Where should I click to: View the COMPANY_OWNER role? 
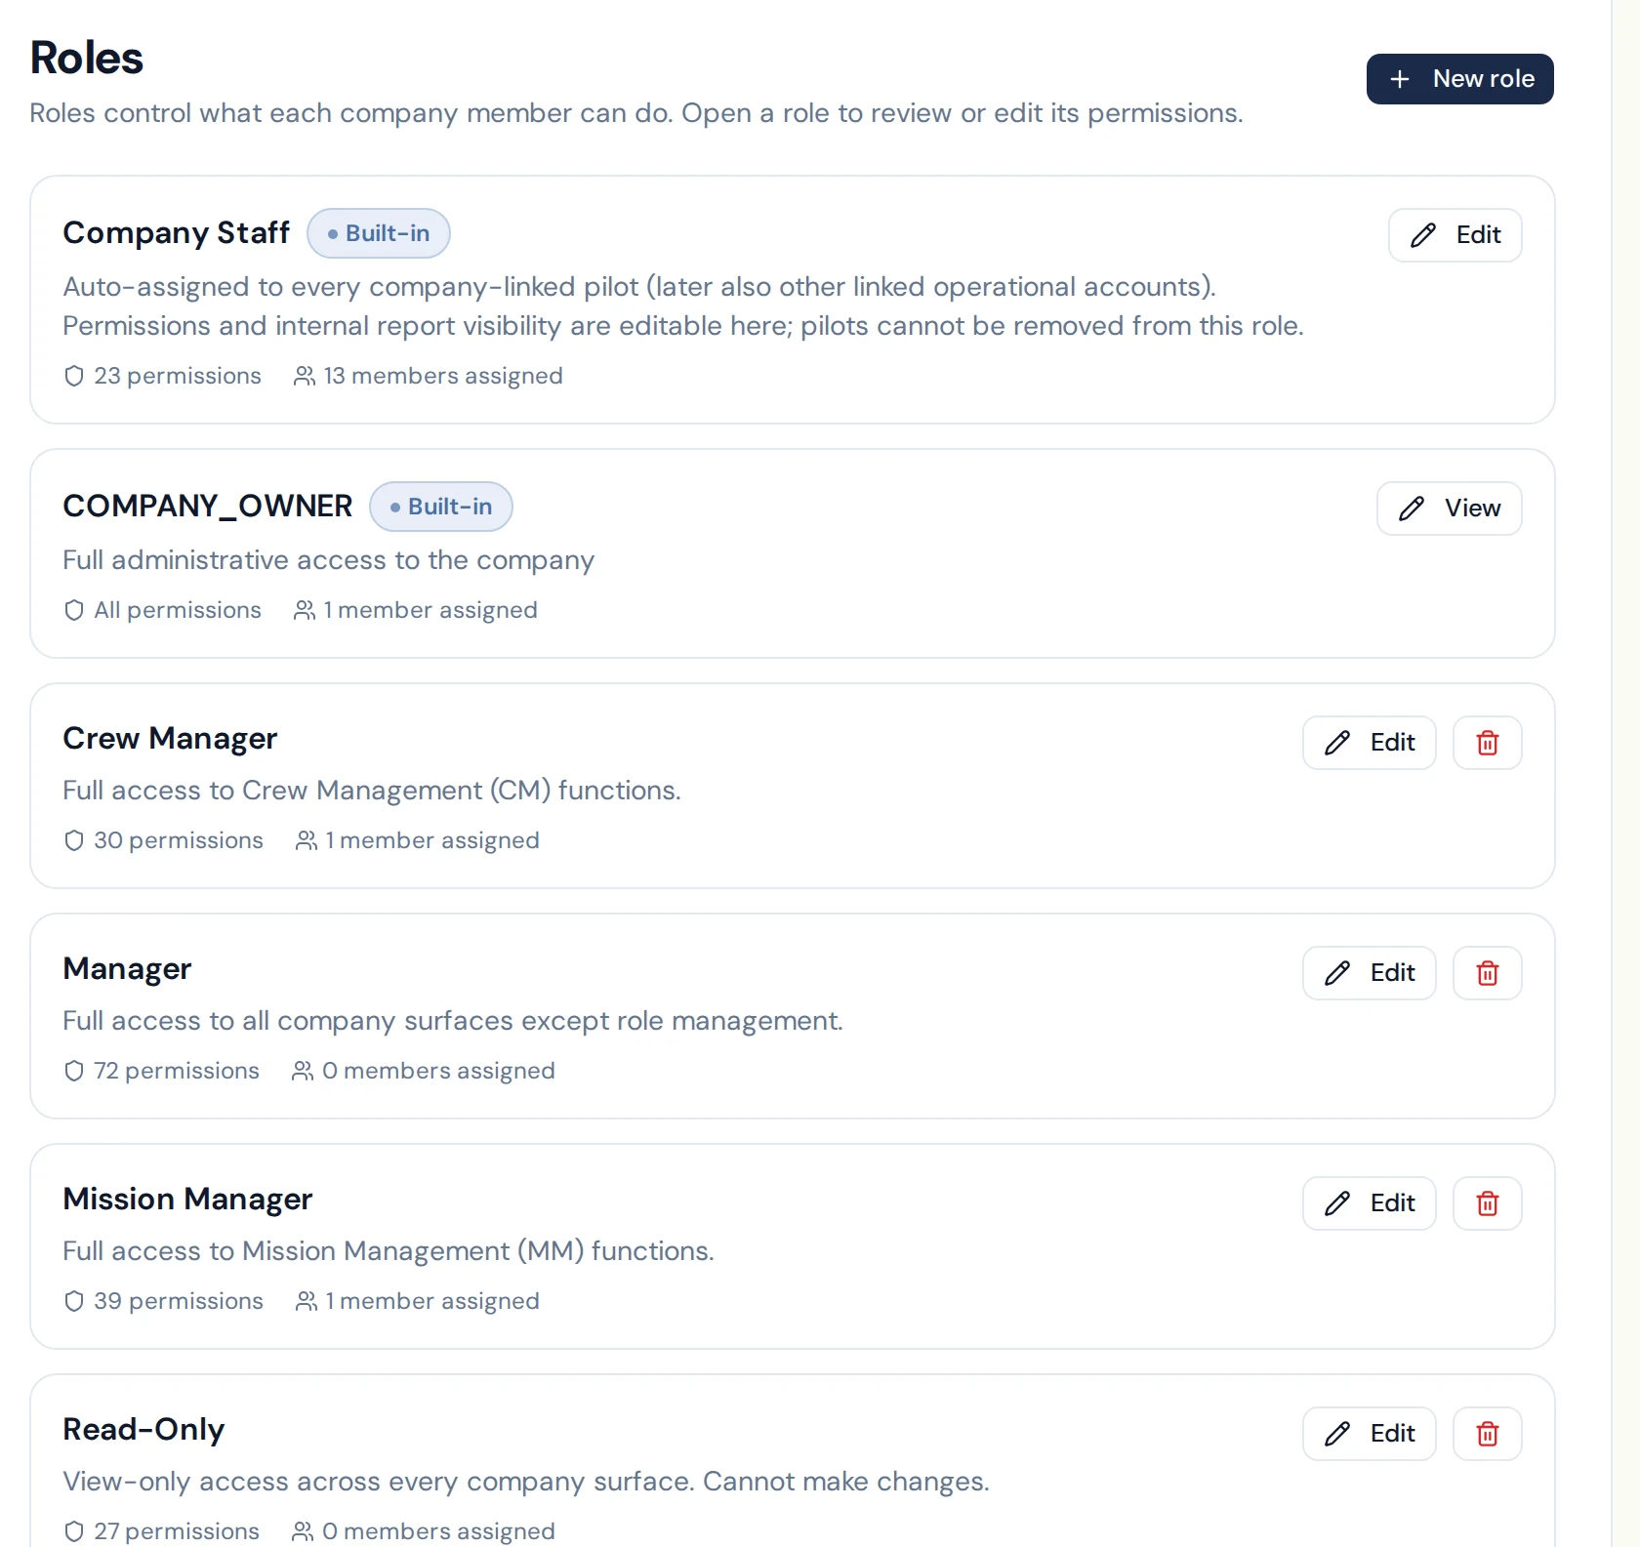point(1449,509)
